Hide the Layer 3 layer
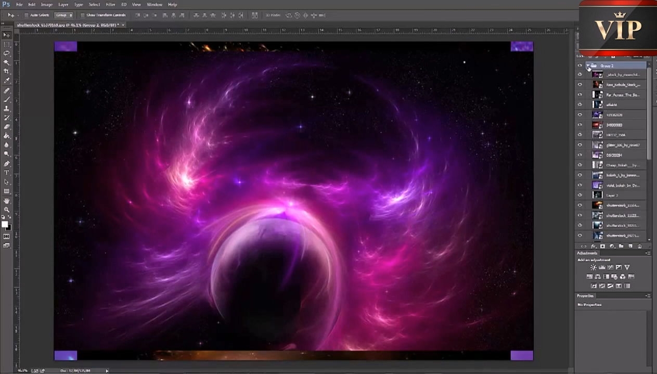657x374 pixels. coord(579,195)
